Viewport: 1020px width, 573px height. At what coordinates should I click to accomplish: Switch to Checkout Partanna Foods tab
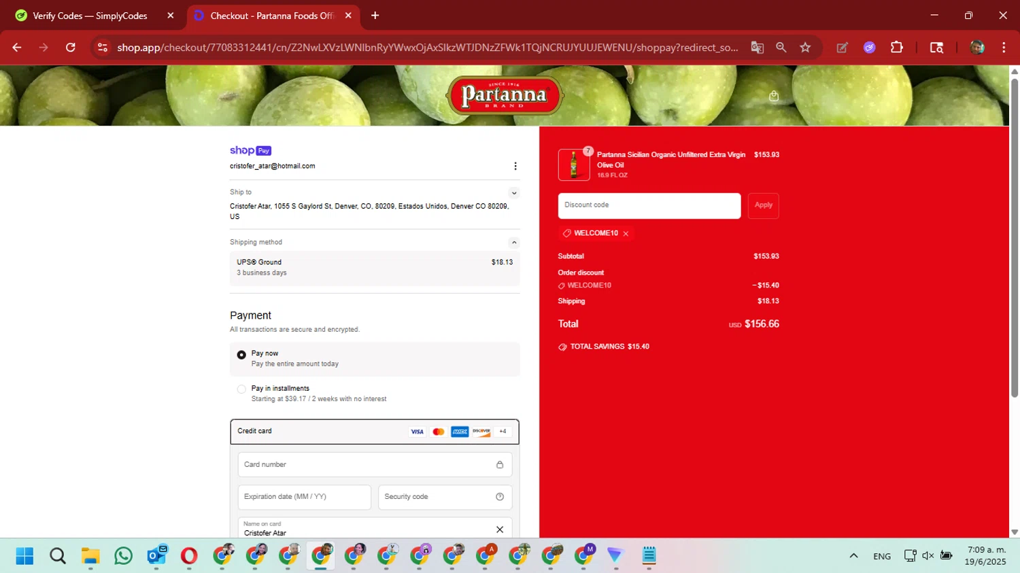click(x=272, y=16)
